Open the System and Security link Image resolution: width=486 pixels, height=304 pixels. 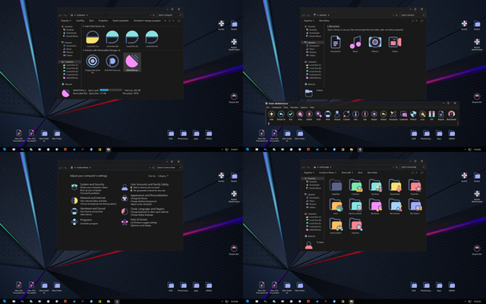pyautogui.click(x=93, y=184)
